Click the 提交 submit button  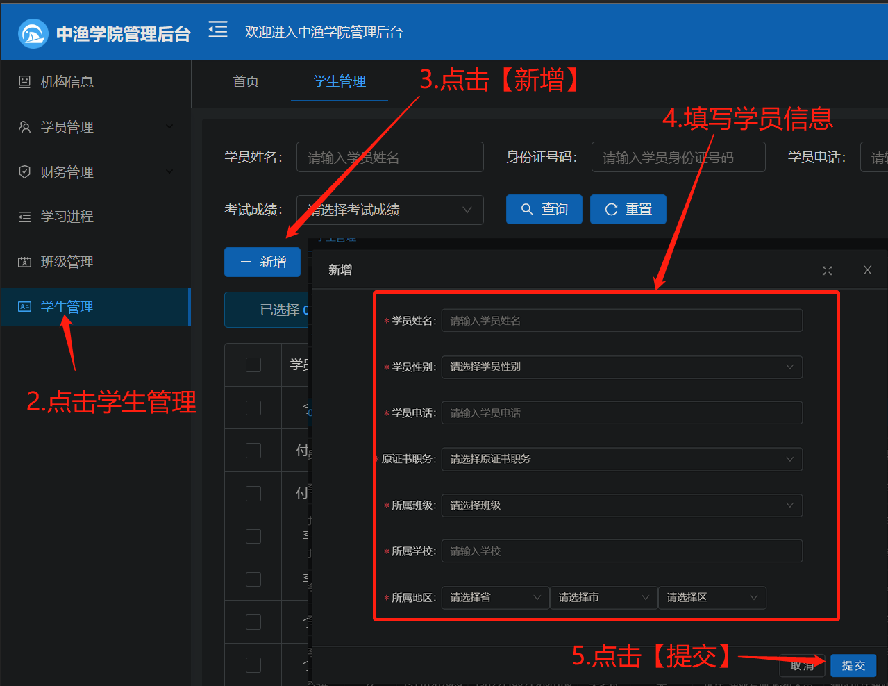853,665
